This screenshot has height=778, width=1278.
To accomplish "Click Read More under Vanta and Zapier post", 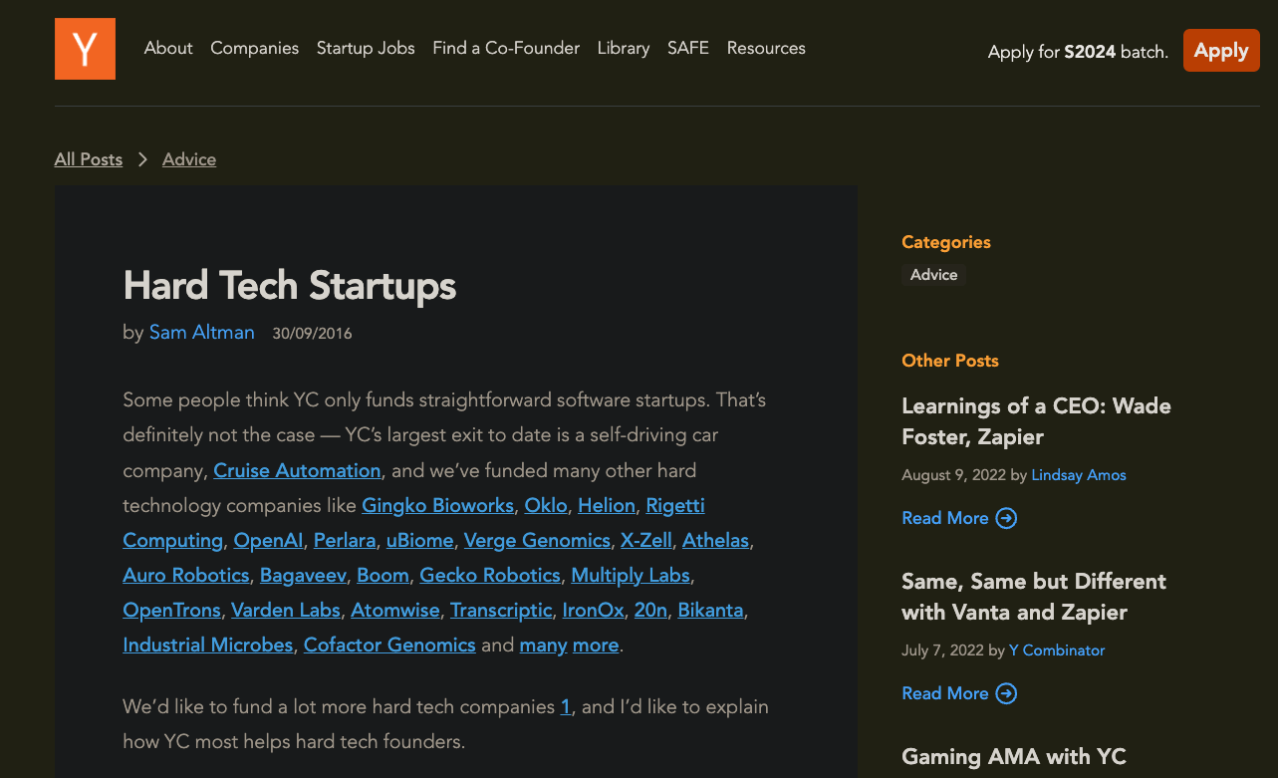I will (945, 693).
